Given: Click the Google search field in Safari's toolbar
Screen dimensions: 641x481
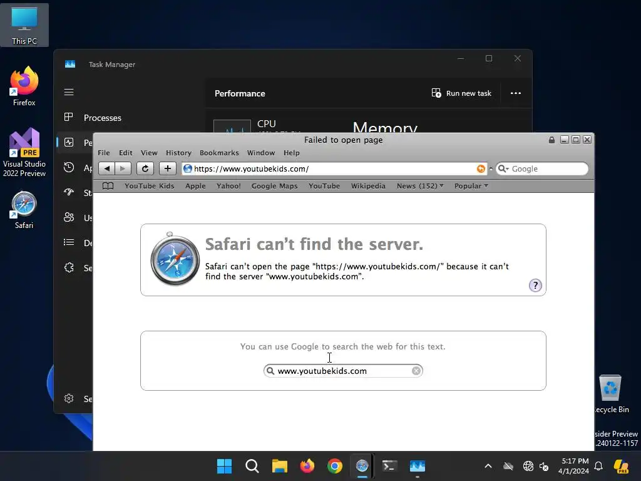Looking at the screenshot, I should coord(542,168).
